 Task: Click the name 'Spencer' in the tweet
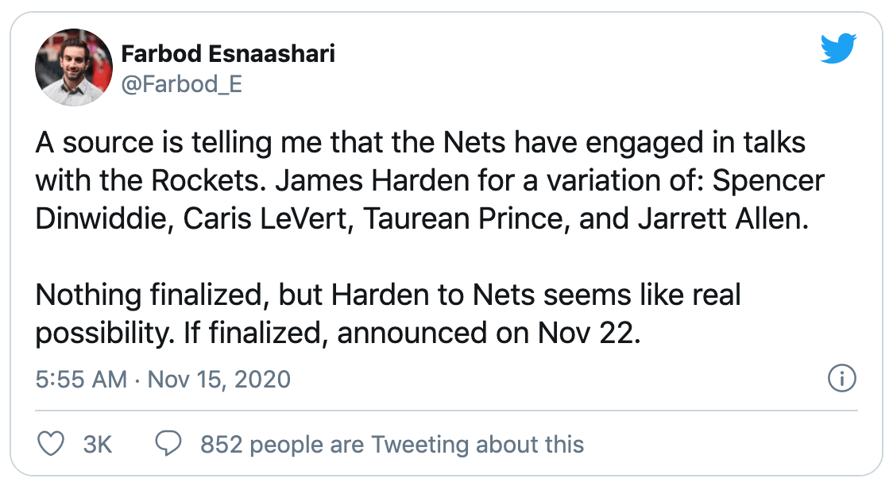pyautogui.click(x=768, y=182)
